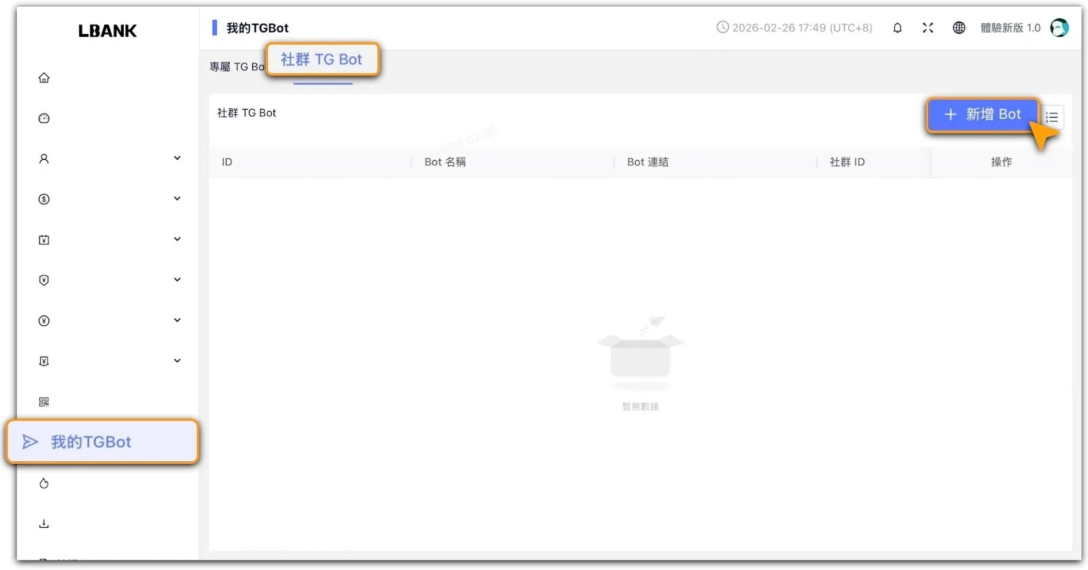Image resolution: width=1088 pixels, height=570 pixels.
Task: Expand the shield icon sidebar menu chevron
Action: [x=177, y=280]
